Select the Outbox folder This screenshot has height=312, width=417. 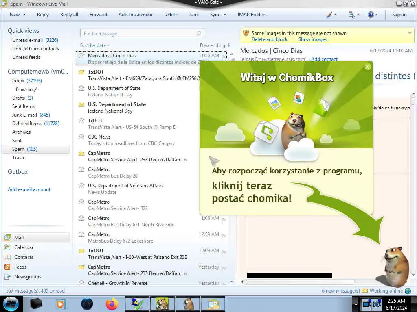[18, 172]
